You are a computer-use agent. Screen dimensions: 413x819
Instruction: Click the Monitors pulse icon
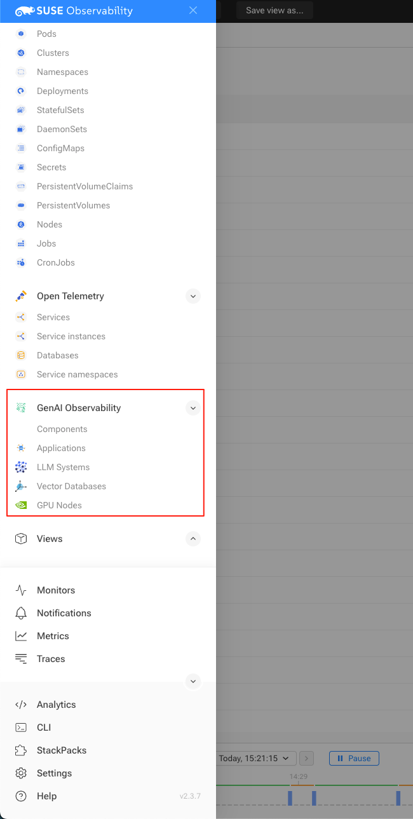click(21, 590)
